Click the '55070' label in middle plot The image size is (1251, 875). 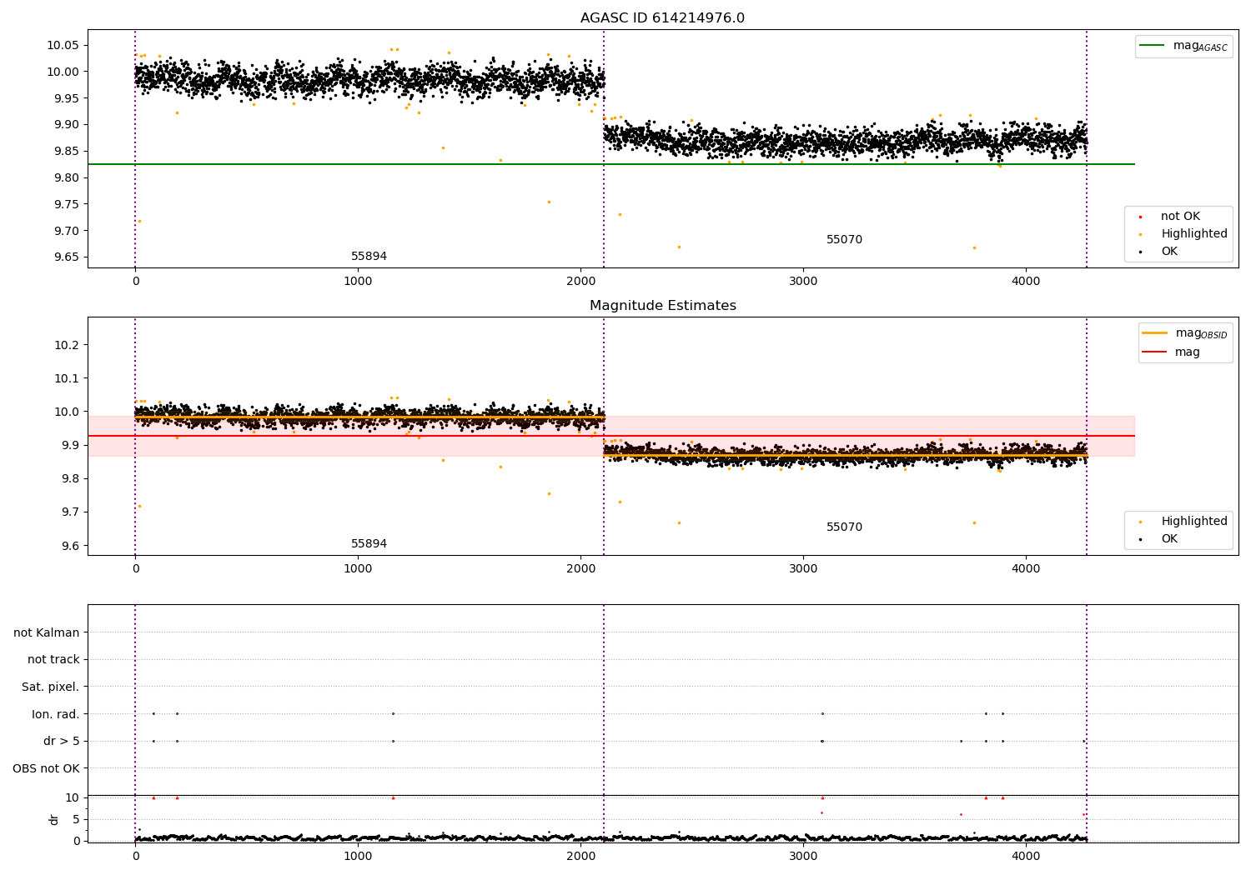click(844, 527)
